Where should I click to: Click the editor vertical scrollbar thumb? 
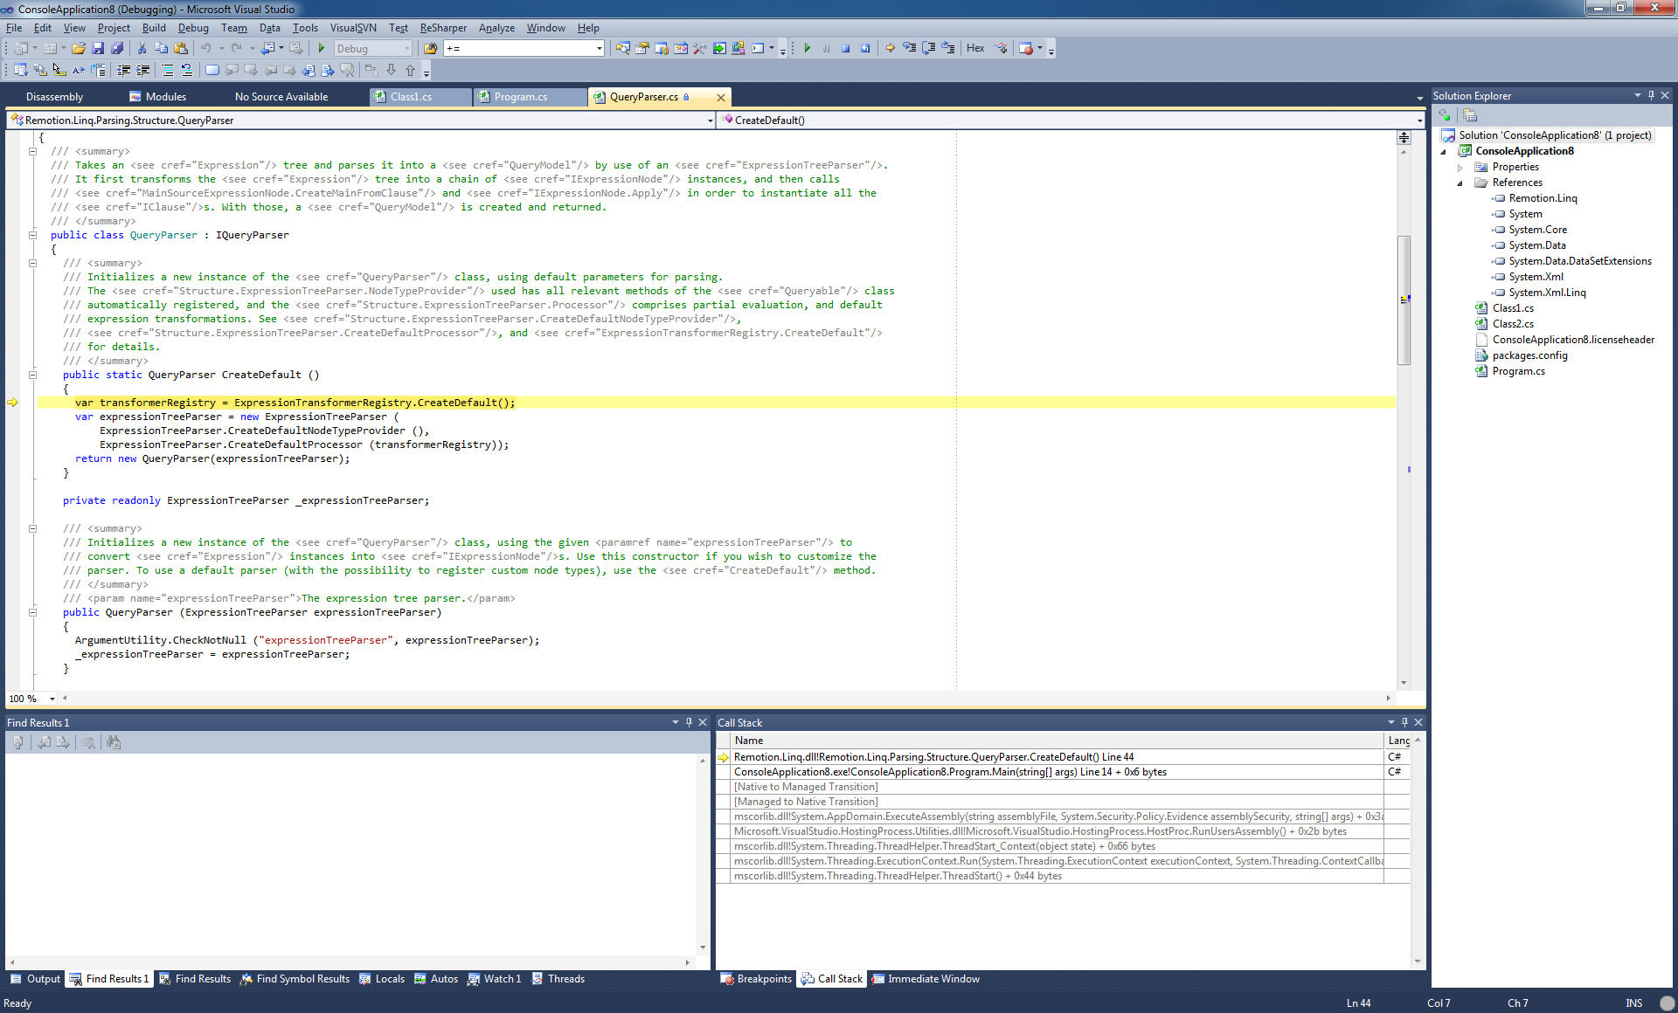1404,300
